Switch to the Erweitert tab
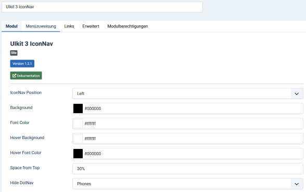The height and width of the screenshot is (192, 306). [91, 26]
